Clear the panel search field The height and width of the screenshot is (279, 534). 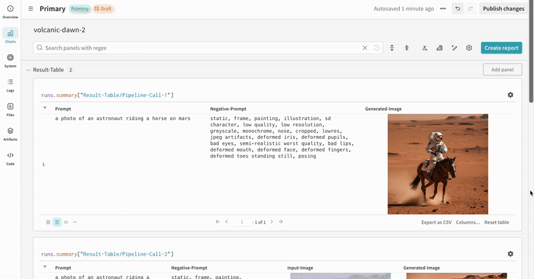pos(364,48)
